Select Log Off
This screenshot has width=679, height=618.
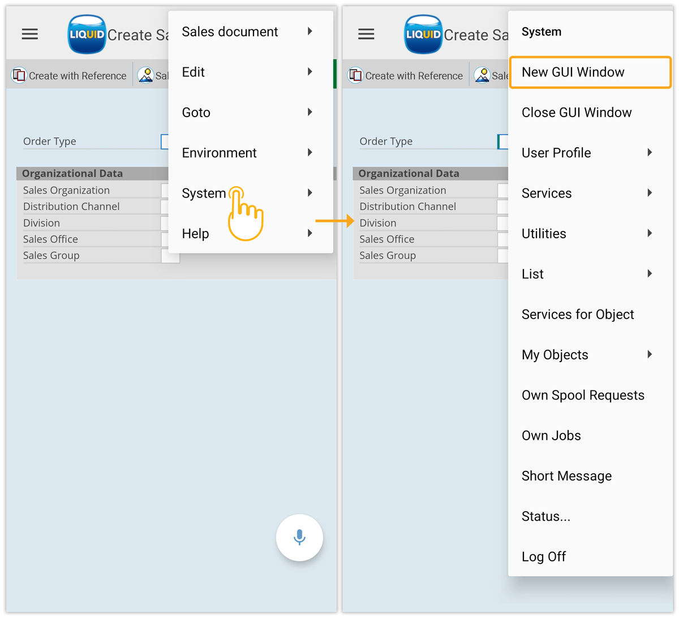click(x=590, y=556)
